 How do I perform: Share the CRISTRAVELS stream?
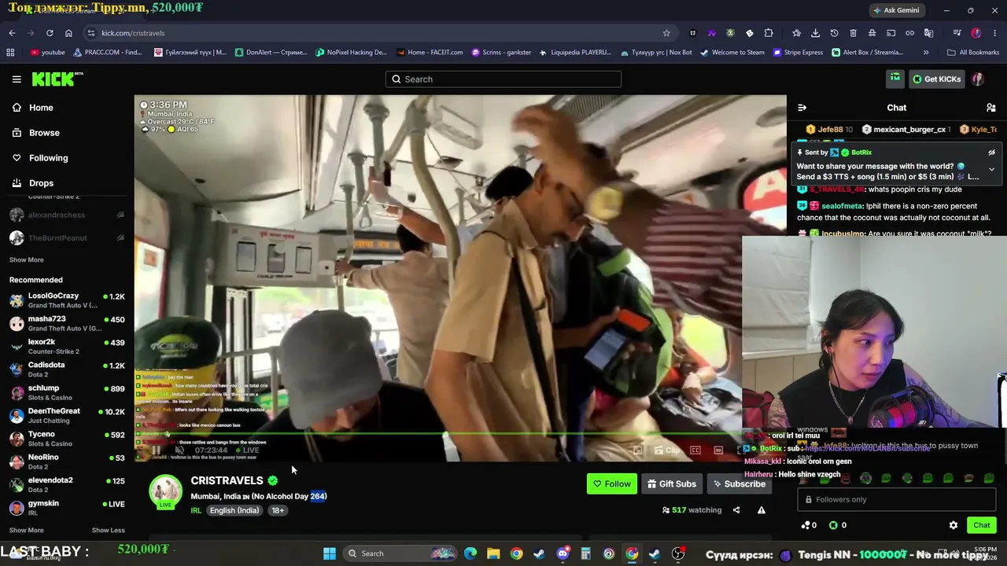tap(736, 510)
